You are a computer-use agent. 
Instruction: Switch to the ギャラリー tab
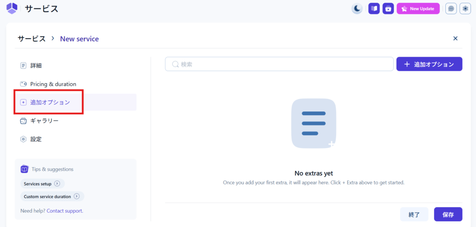coord(44,121)
